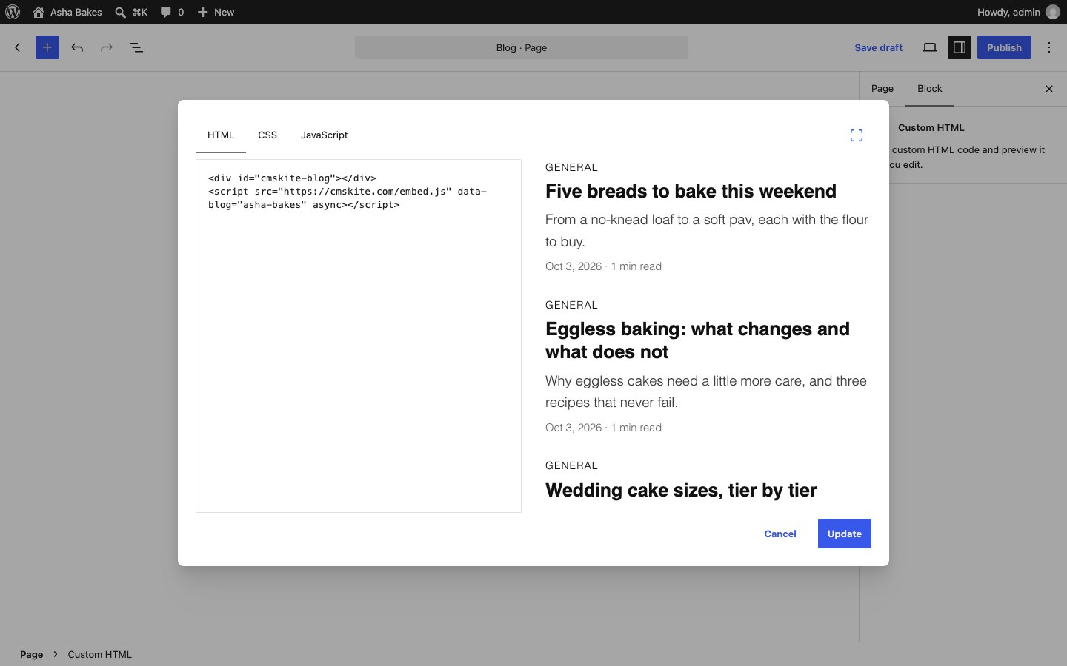Click Save draft
Image resolution: width=1067 pixels, height=666 pixels.
coord(879,47)
